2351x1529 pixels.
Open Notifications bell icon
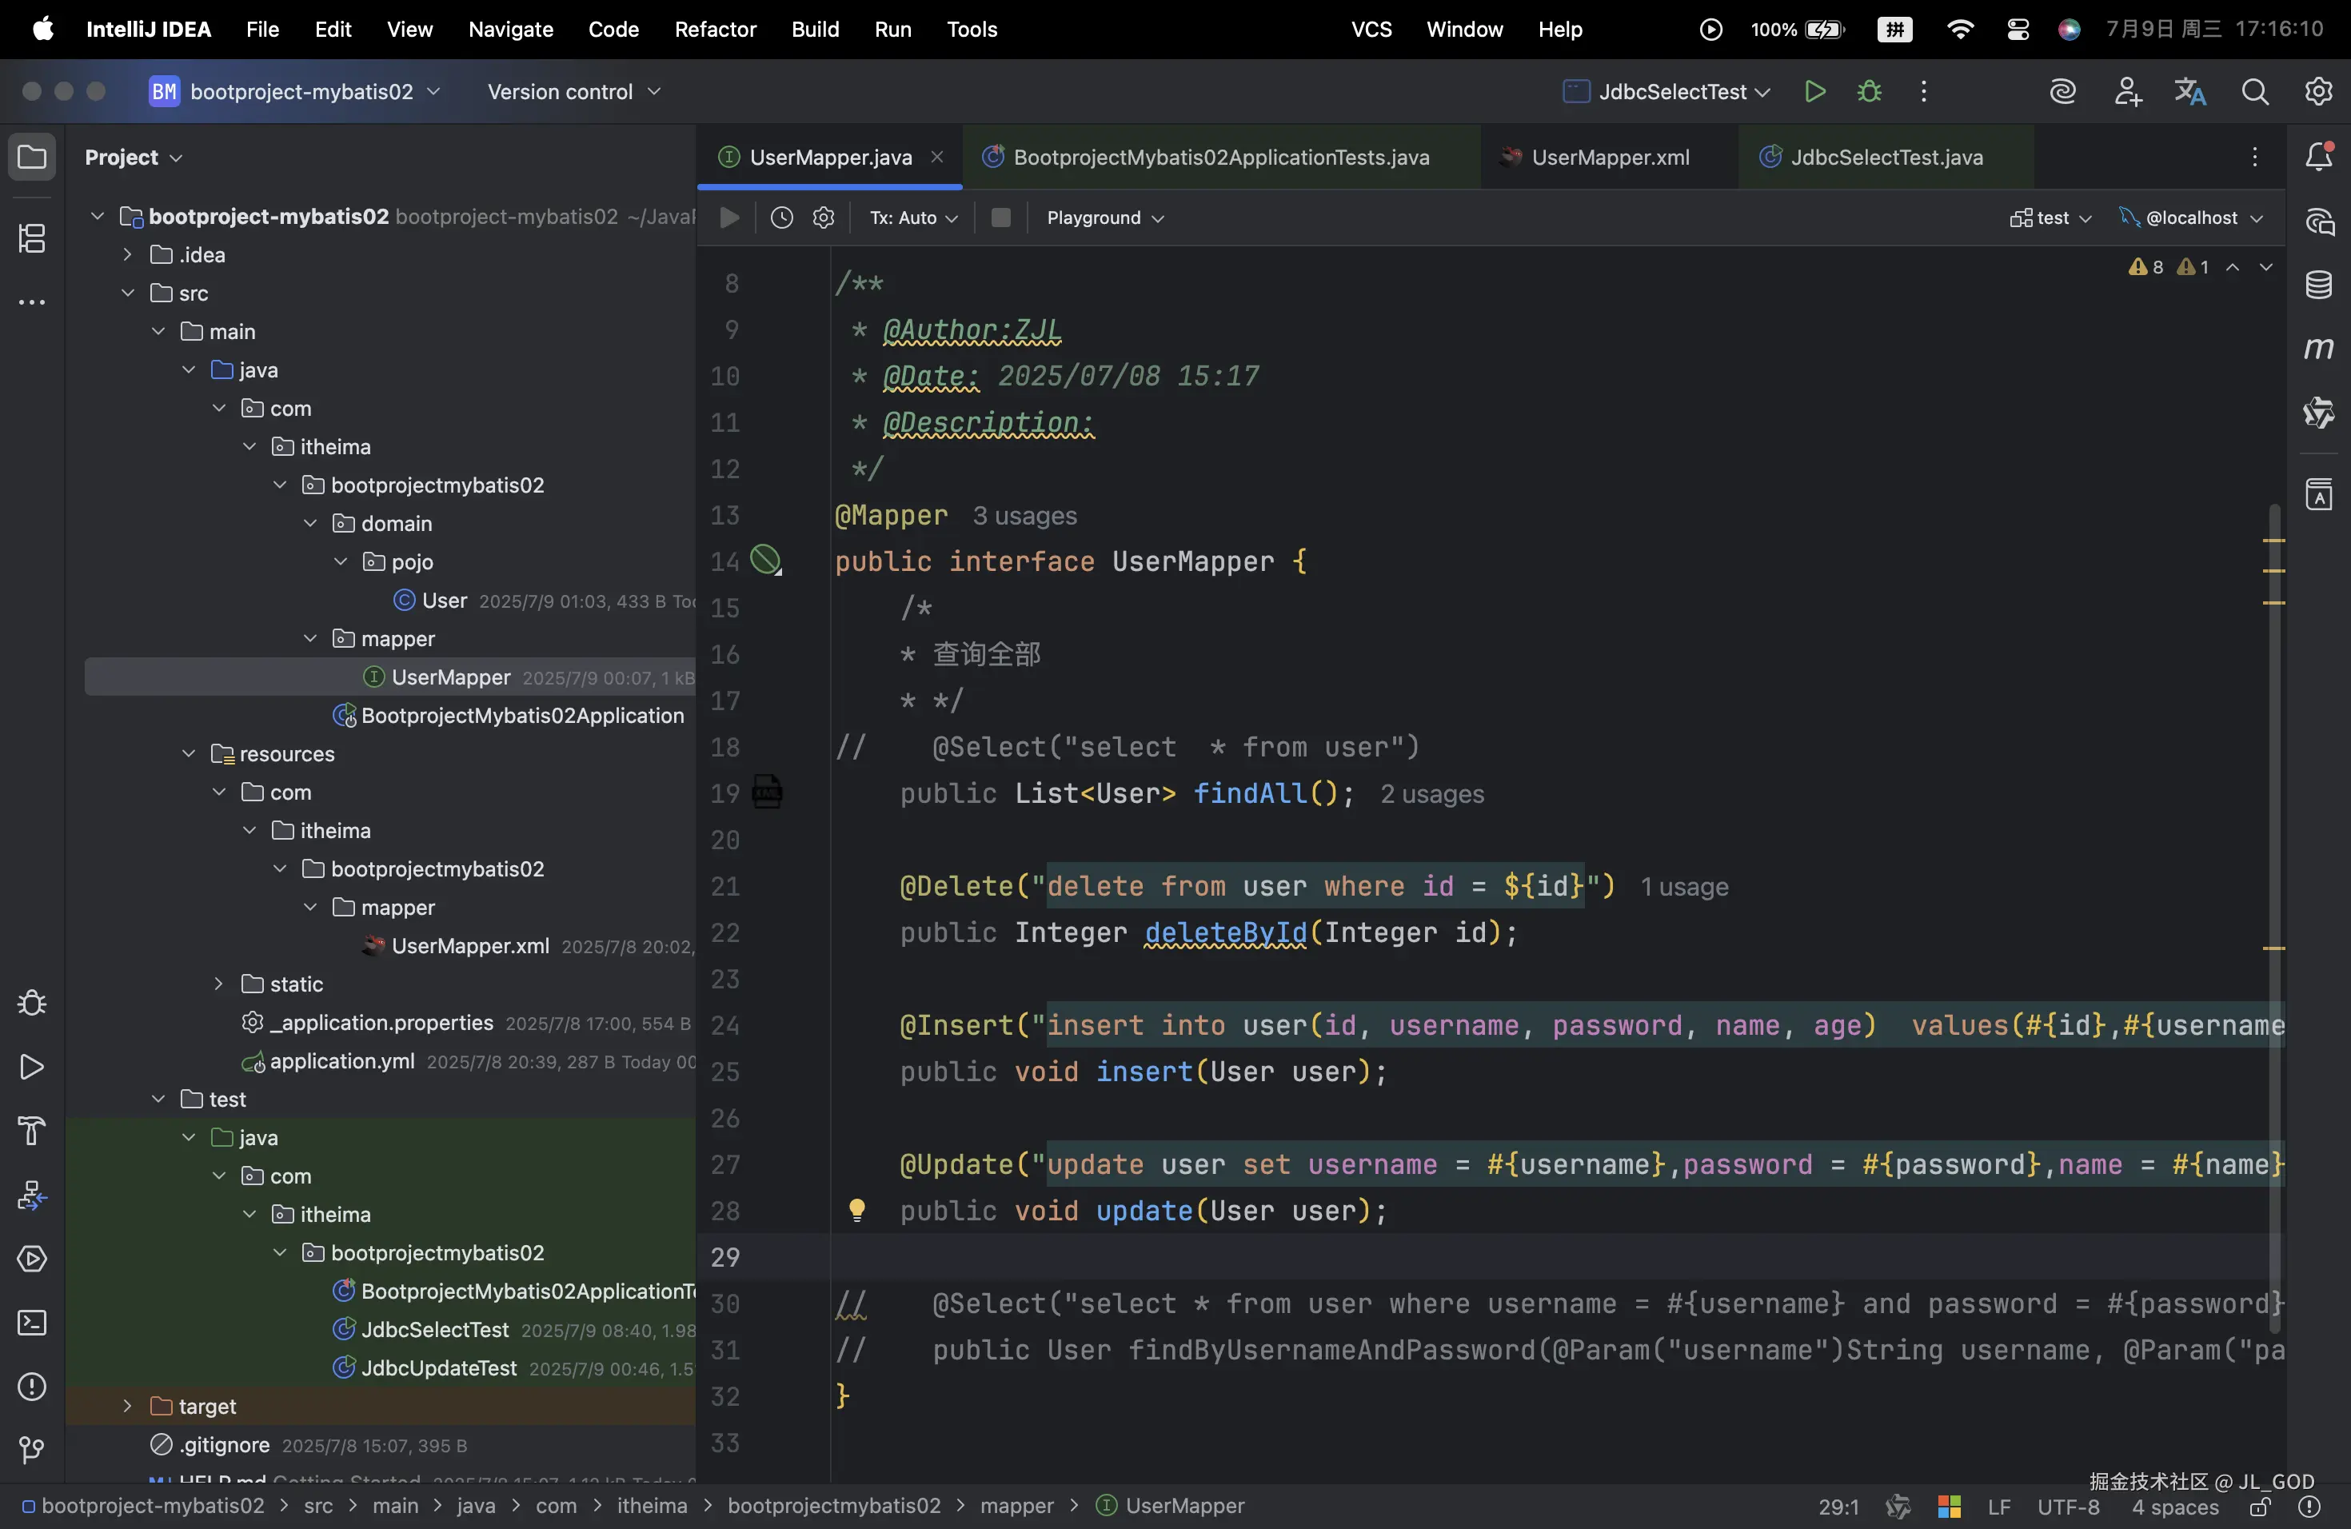click(2317, 157)
